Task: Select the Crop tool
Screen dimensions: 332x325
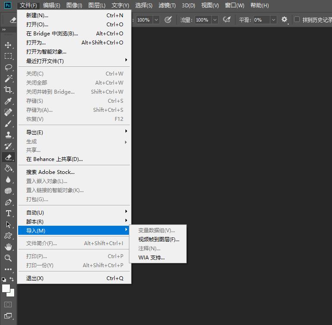Action: [x=8, y=90]
